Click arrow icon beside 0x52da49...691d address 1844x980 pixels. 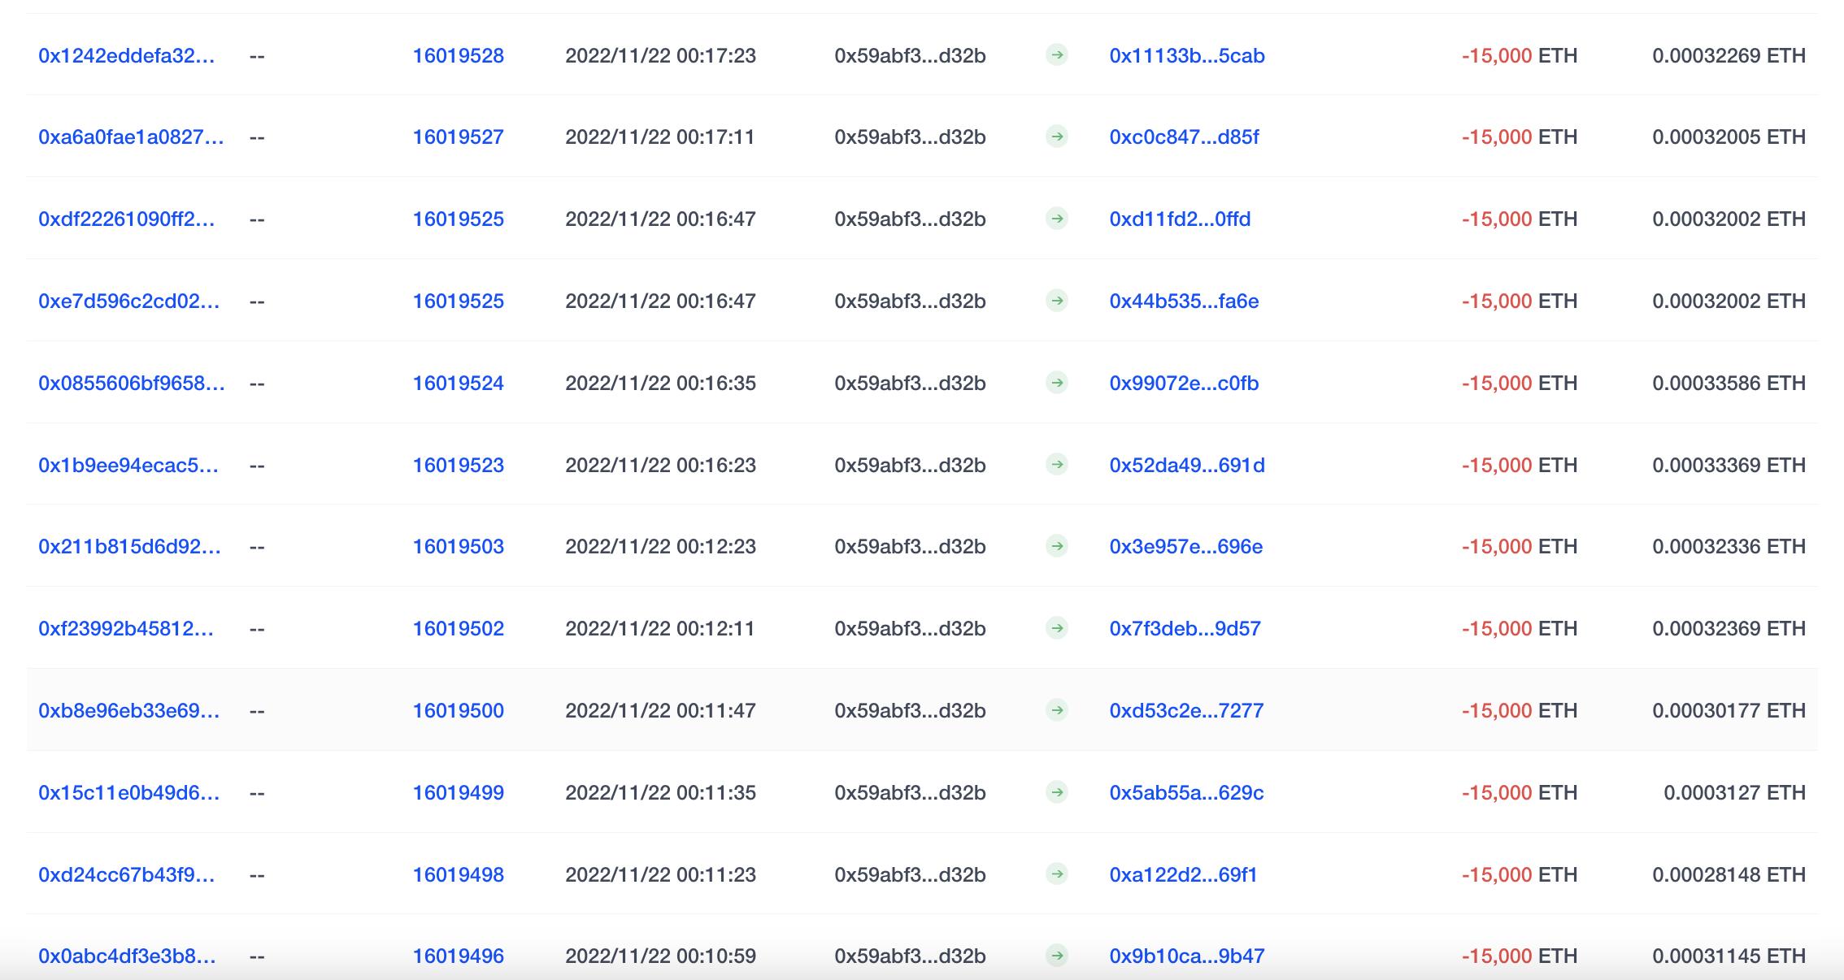[x=1056, y=465]
